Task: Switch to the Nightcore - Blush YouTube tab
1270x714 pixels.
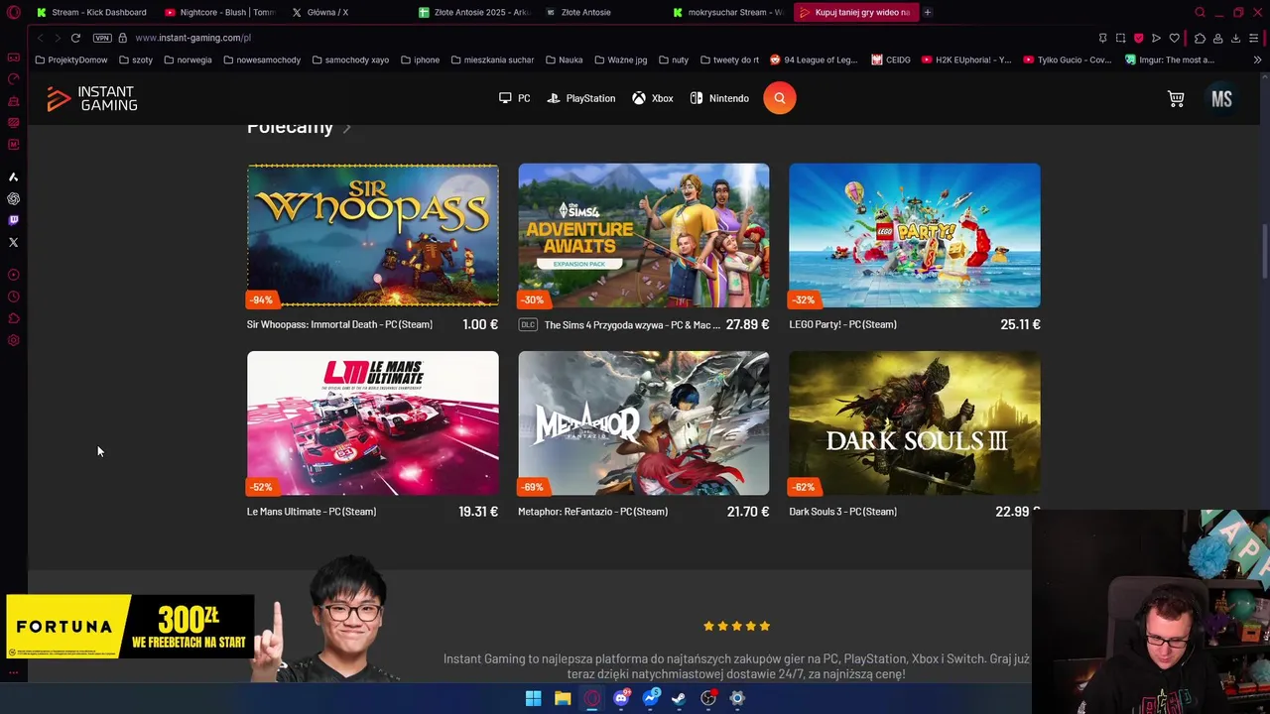Action: click(x=219, y=12)
